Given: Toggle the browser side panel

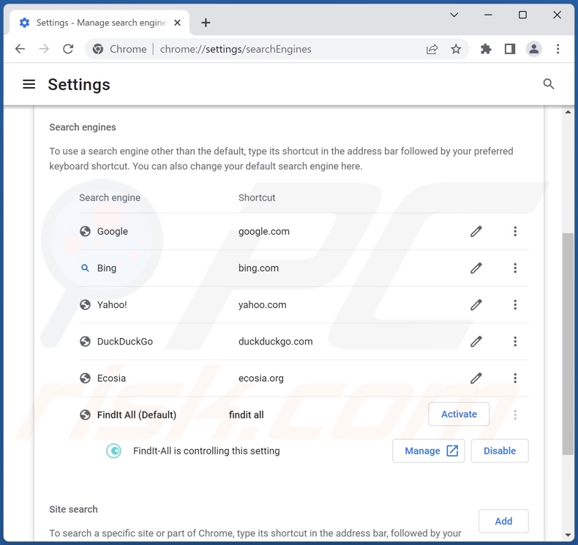Looking at the screenshot, I should pyautogui.click(x=510, y=49).
